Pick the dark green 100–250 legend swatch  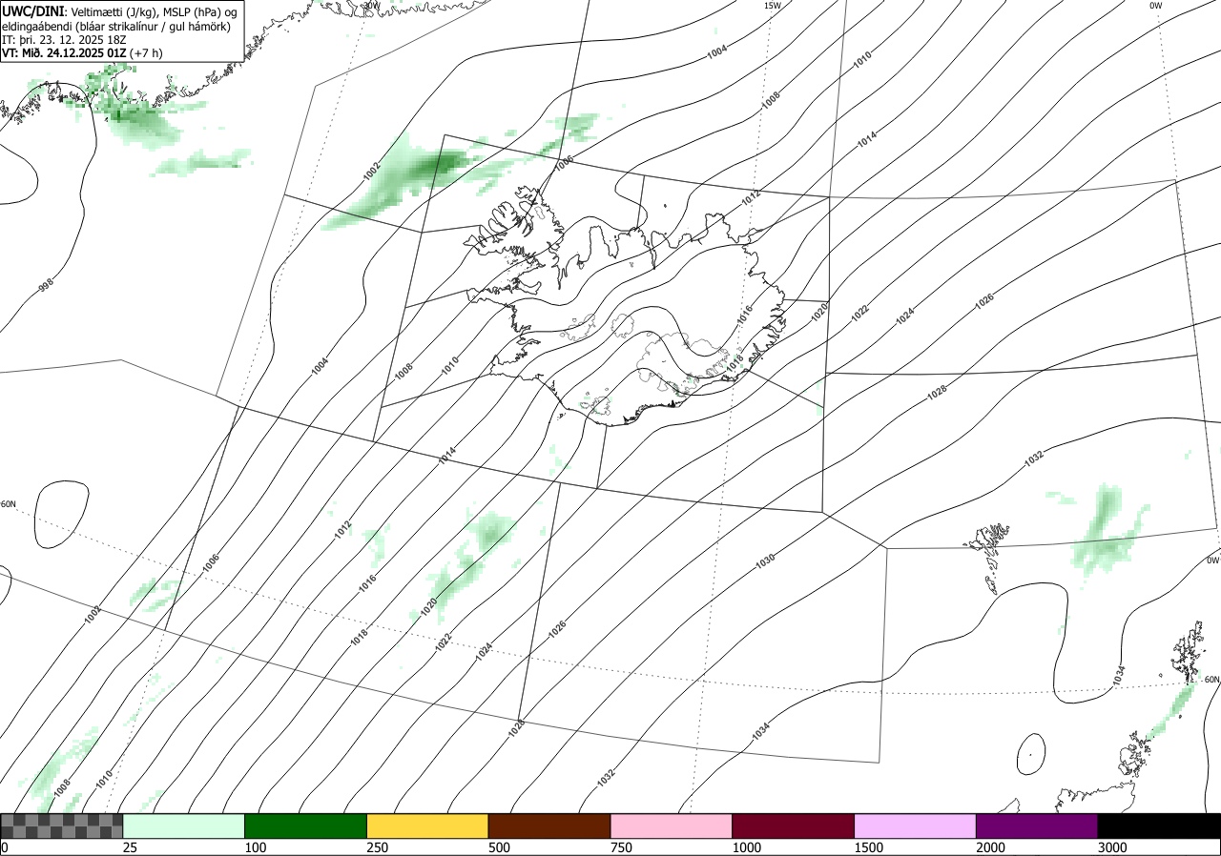(306, 825)
